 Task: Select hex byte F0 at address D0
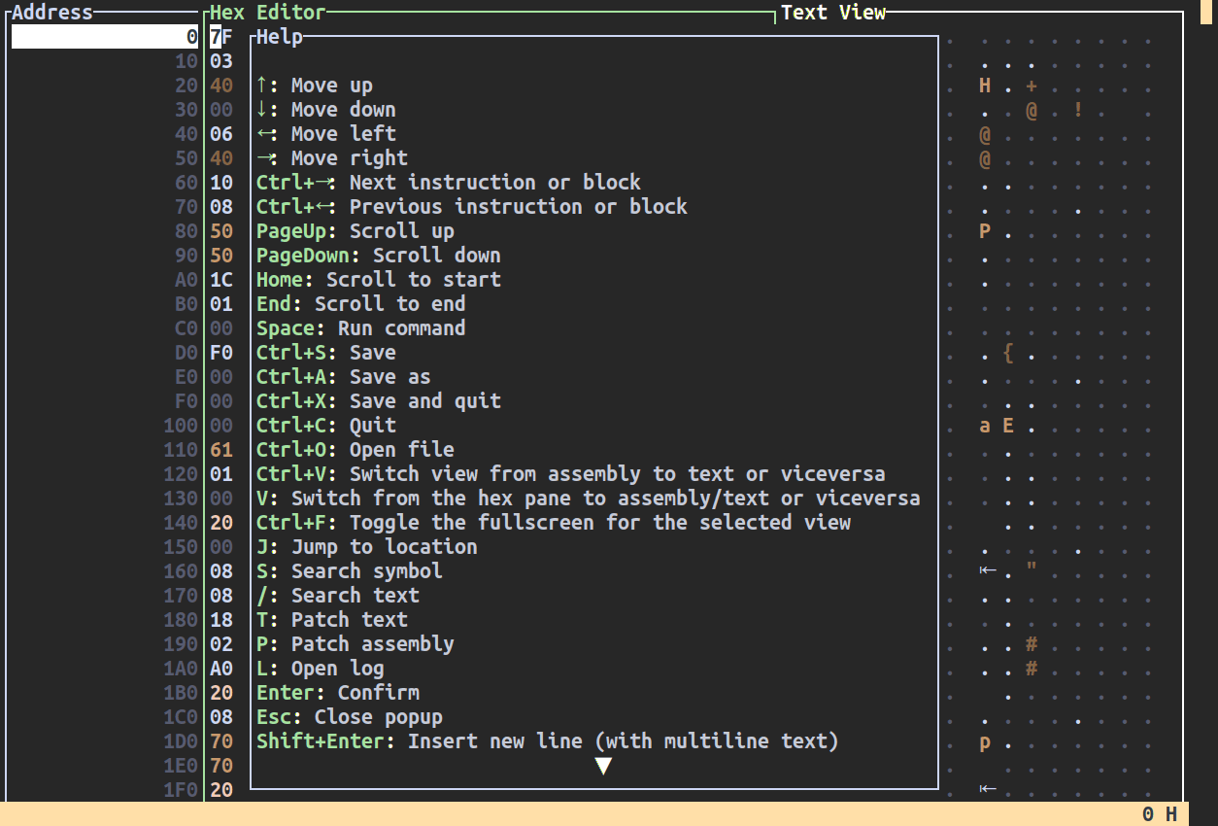(x=221, y=353)
